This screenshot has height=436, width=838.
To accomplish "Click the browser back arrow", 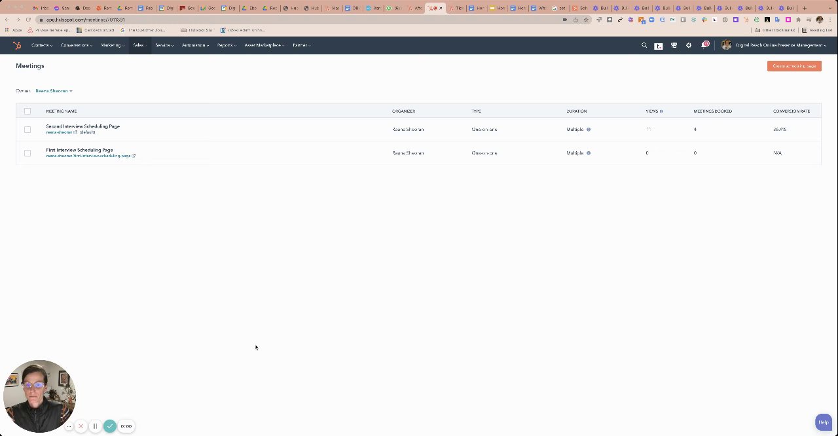I will pyautogui.click(x=7, y=20).
